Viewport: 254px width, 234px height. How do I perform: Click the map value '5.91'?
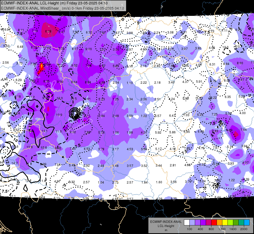[199, 82]
